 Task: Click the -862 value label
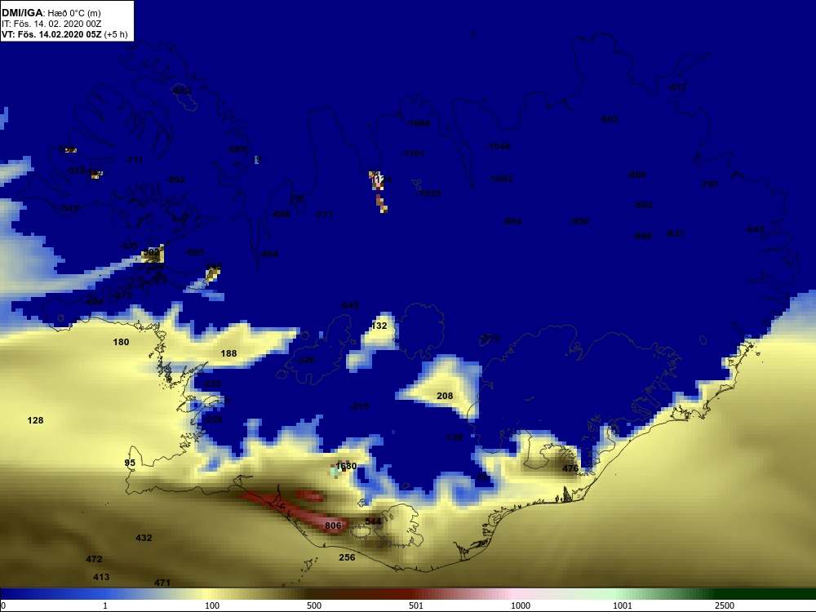[x=643, y=205]
